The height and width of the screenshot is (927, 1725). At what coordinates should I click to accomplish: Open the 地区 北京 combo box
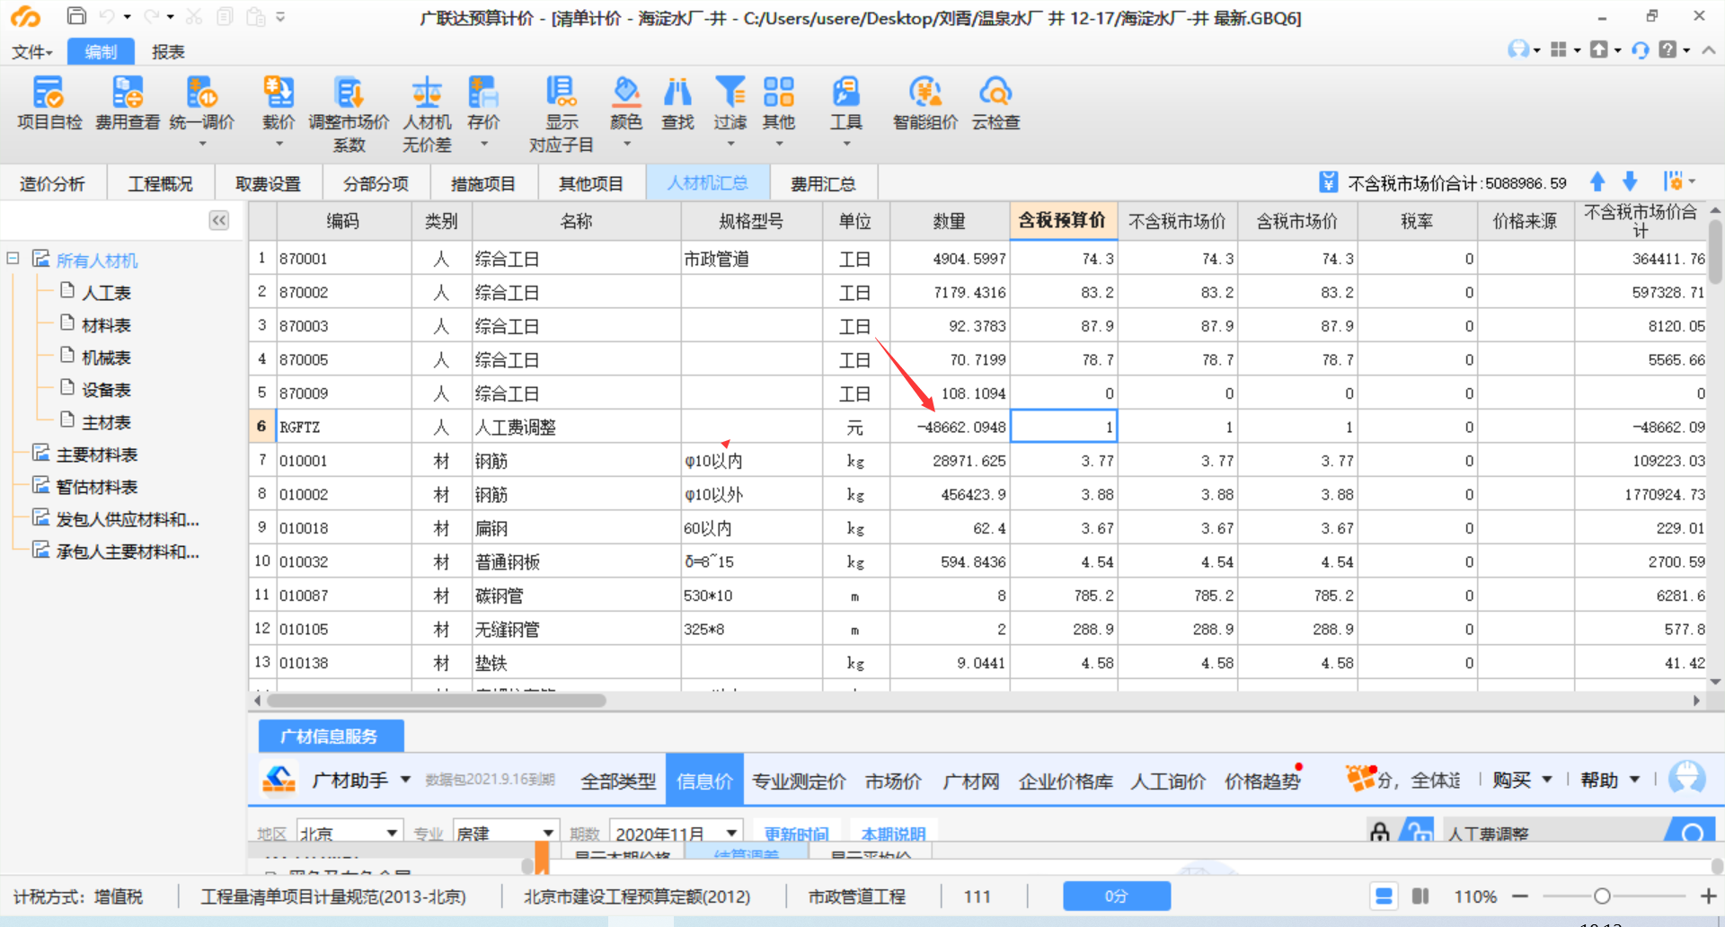349,833
